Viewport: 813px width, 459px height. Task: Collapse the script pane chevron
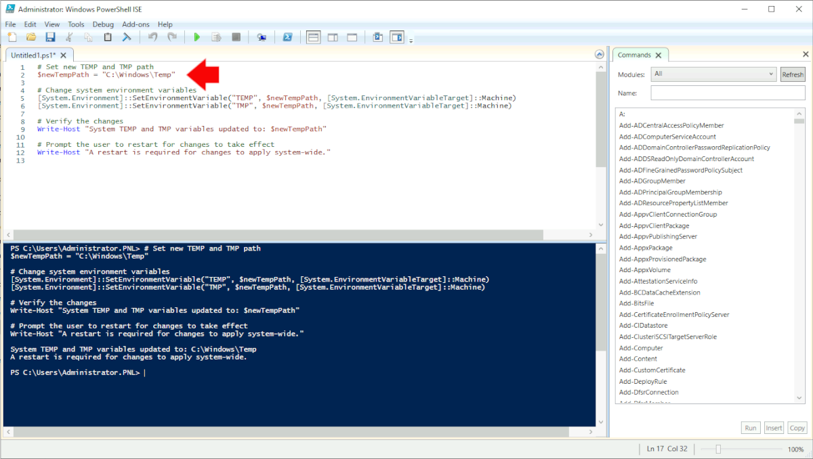tap(599, 55)
